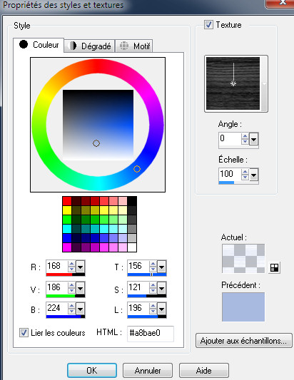The width and height of the screenshot is (294, 380).
Task: Click the black Couleur tab icon
Action: 24,44
